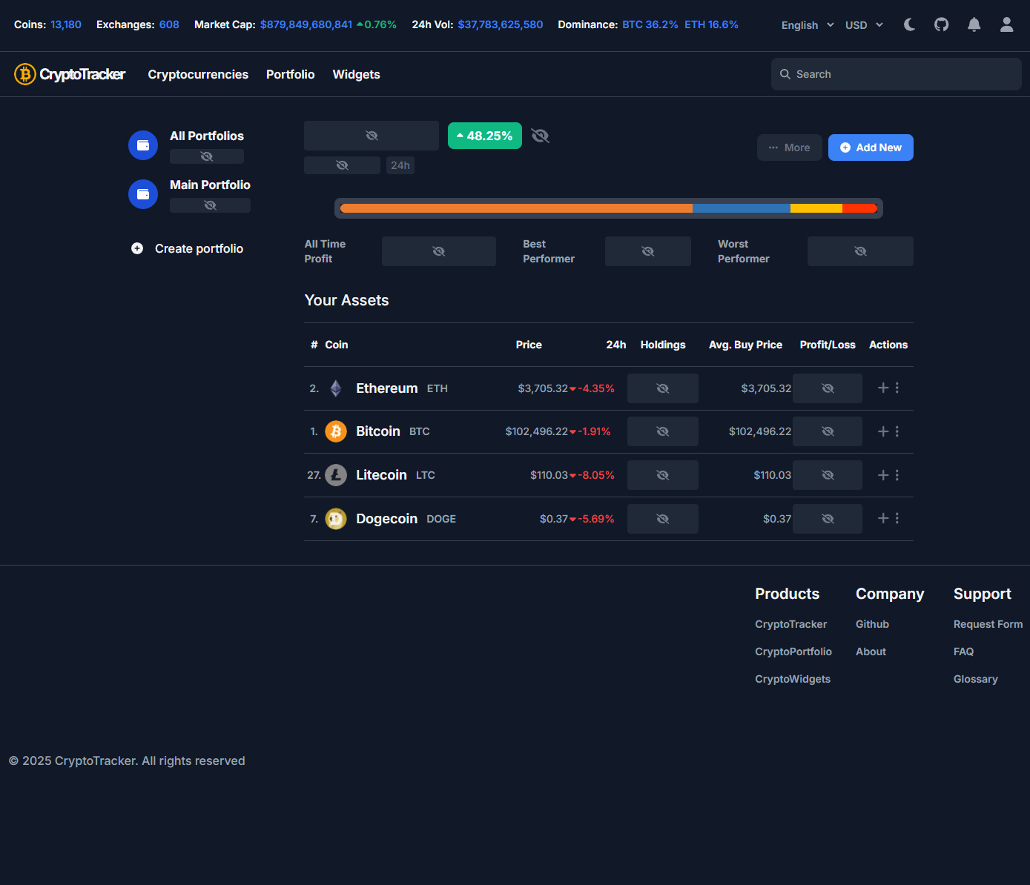The image size is (1030, 885).
Task: Open the GitHub icon in top bar
Action: pos(941,24)
